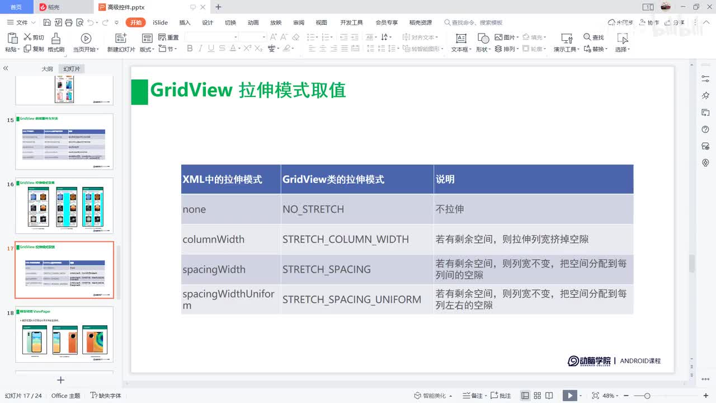Toggle Underline formatting
716x403 pixels.
point(211,49)
